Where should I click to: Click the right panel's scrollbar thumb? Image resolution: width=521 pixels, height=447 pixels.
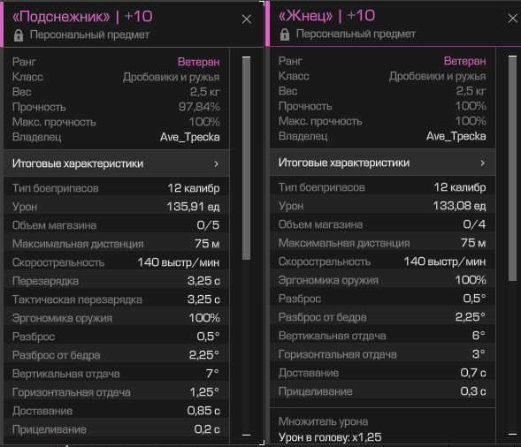pos(512,169)
